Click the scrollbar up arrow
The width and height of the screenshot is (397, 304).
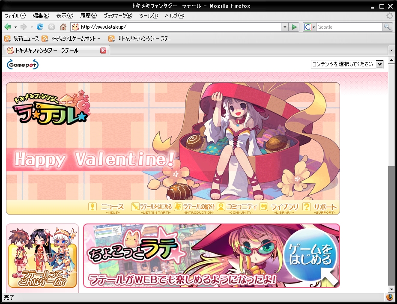tap(391, 60)
